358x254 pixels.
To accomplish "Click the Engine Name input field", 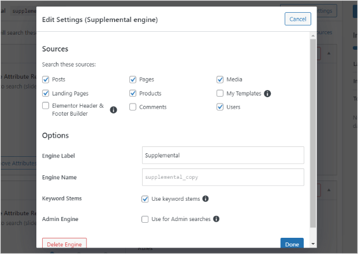I will (x=223, y=177).
